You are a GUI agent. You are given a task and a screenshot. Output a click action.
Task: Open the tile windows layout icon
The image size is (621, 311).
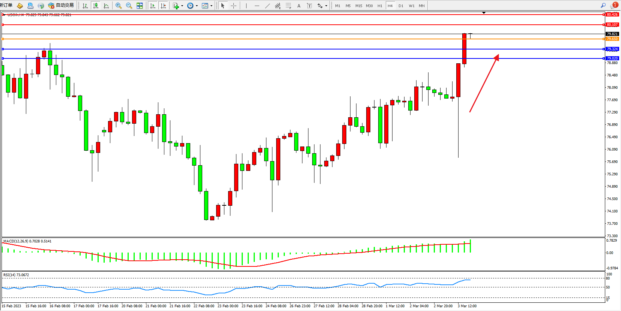[x=140, y=6]
